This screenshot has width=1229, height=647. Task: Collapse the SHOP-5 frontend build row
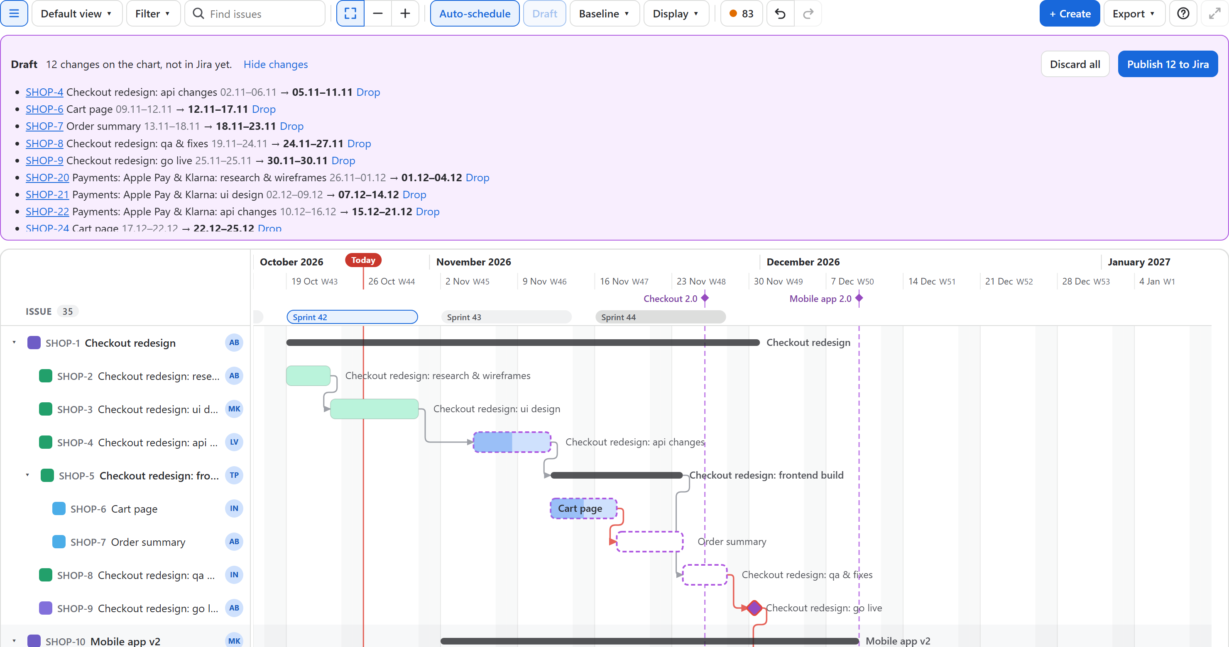(27, 475)
